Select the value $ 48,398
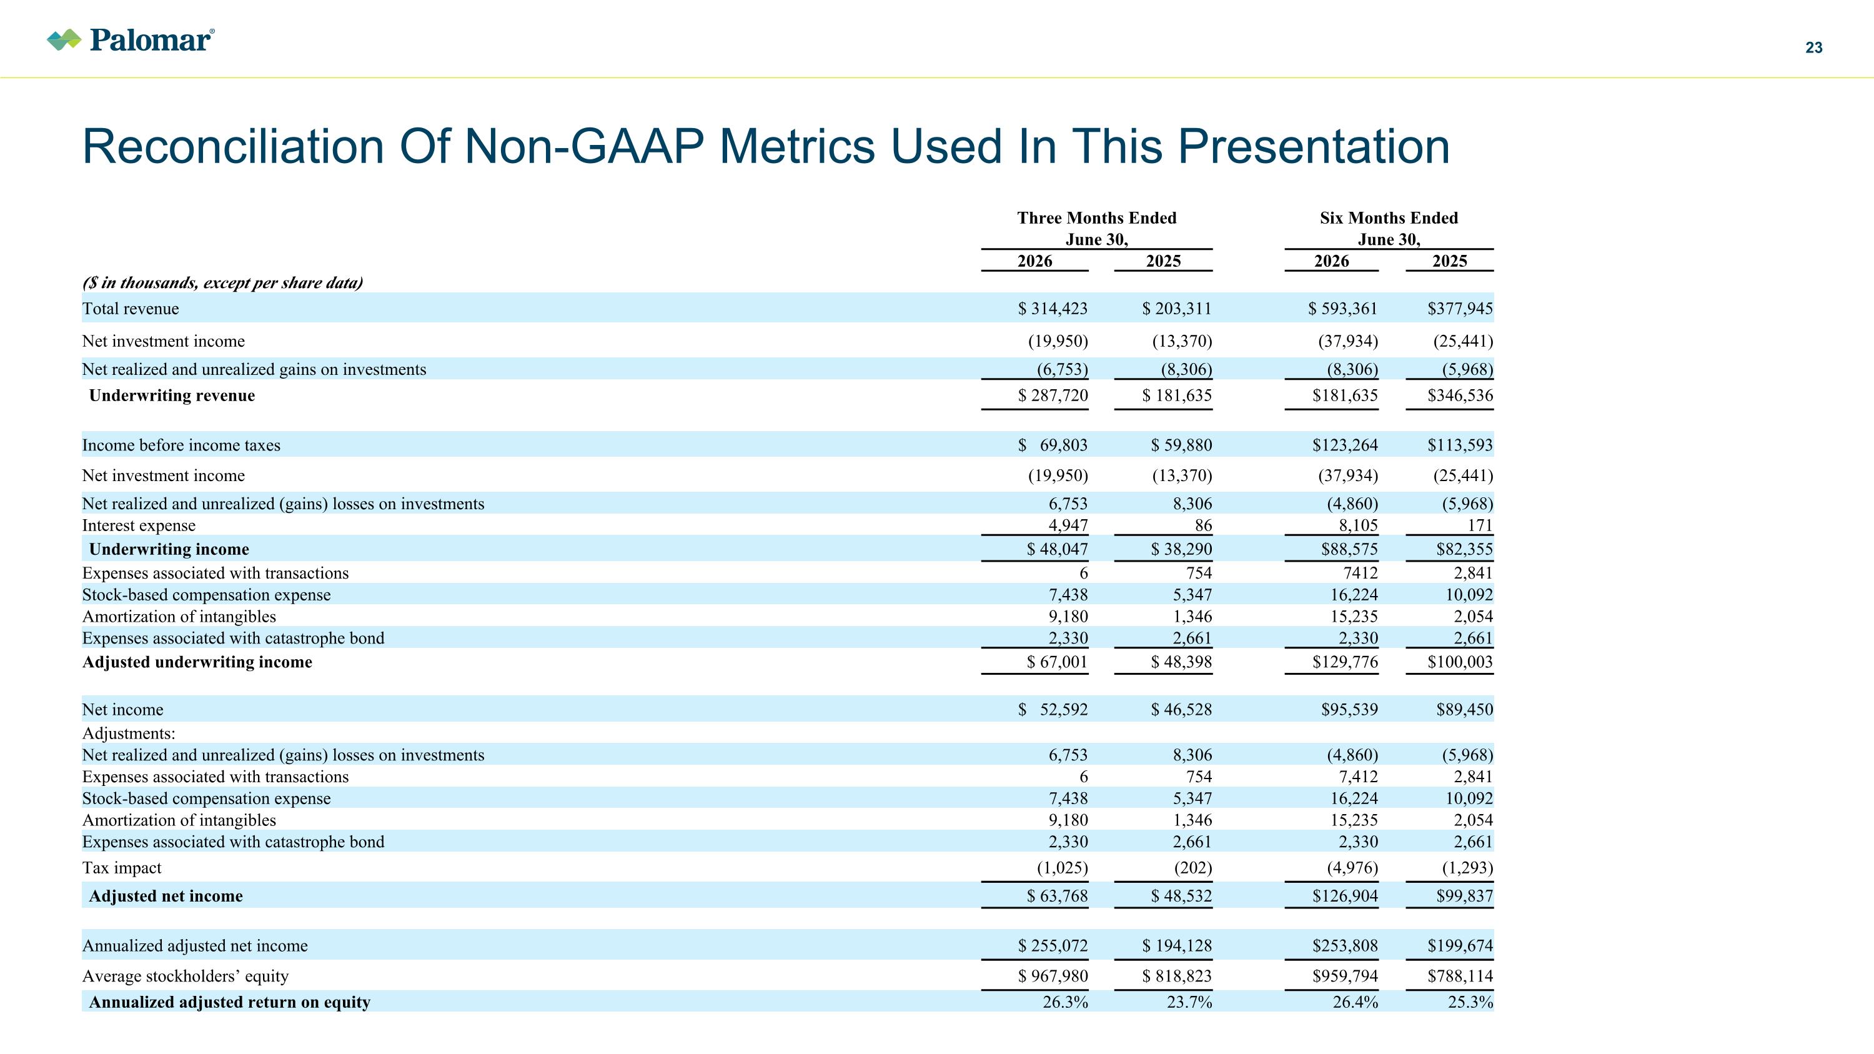1874x1054 pixels. (x=1181, y=662)
